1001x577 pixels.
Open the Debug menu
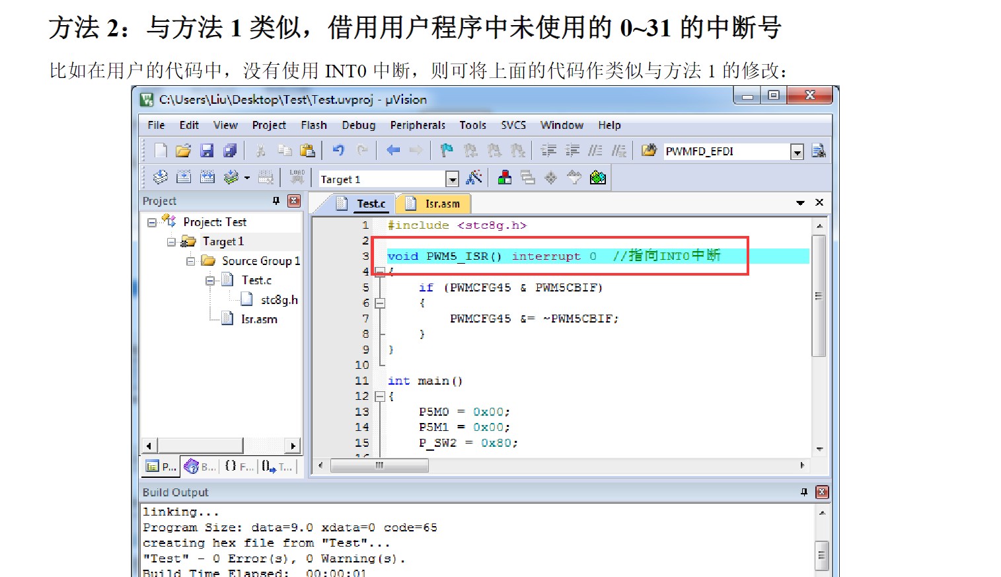(359, 125)
